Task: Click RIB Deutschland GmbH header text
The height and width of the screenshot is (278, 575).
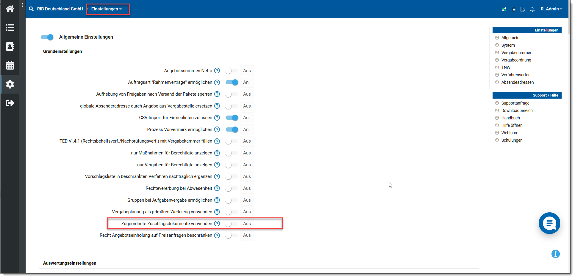Action: pos(60,9)
